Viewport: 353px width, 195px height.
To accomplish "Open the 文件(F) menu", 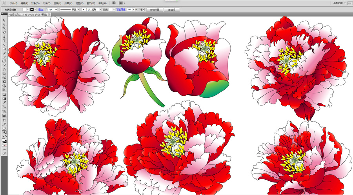I will click(x=13, y=4).
